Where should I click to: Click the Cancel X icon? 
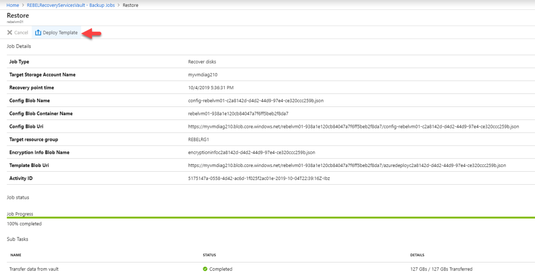(x=10, y=33)
